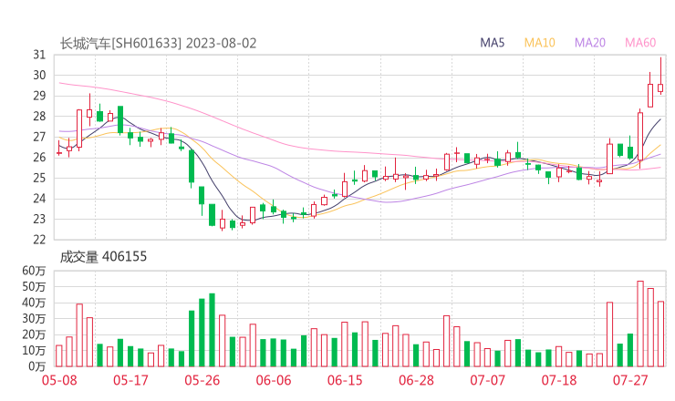Image resolution: width=675 pixels, height=401 pixels.
Task: Click the MA60 legend label
Action: pos(640,43)
